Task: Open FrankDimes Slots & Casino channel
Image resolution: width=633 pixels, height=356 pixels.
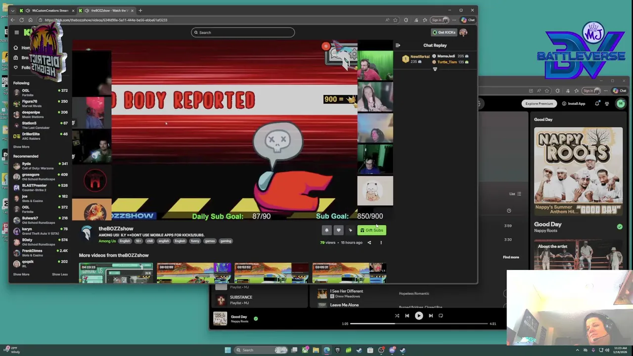Action: (x=41, y=253)
